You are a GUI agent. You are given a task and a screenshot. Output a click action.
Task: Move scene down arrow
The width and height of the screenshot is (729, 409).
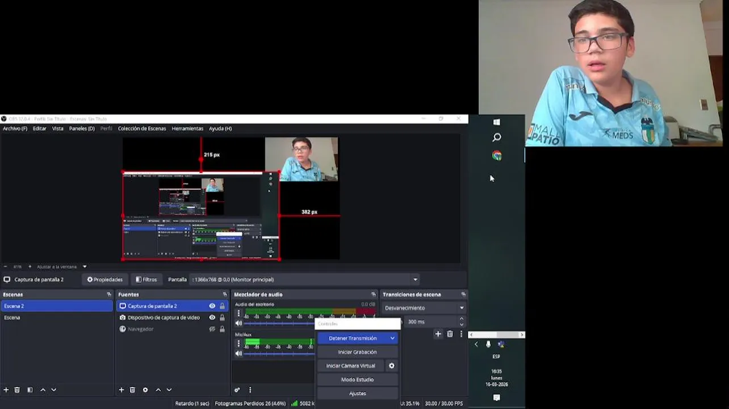pyautogui.click(x=53, y=390)
